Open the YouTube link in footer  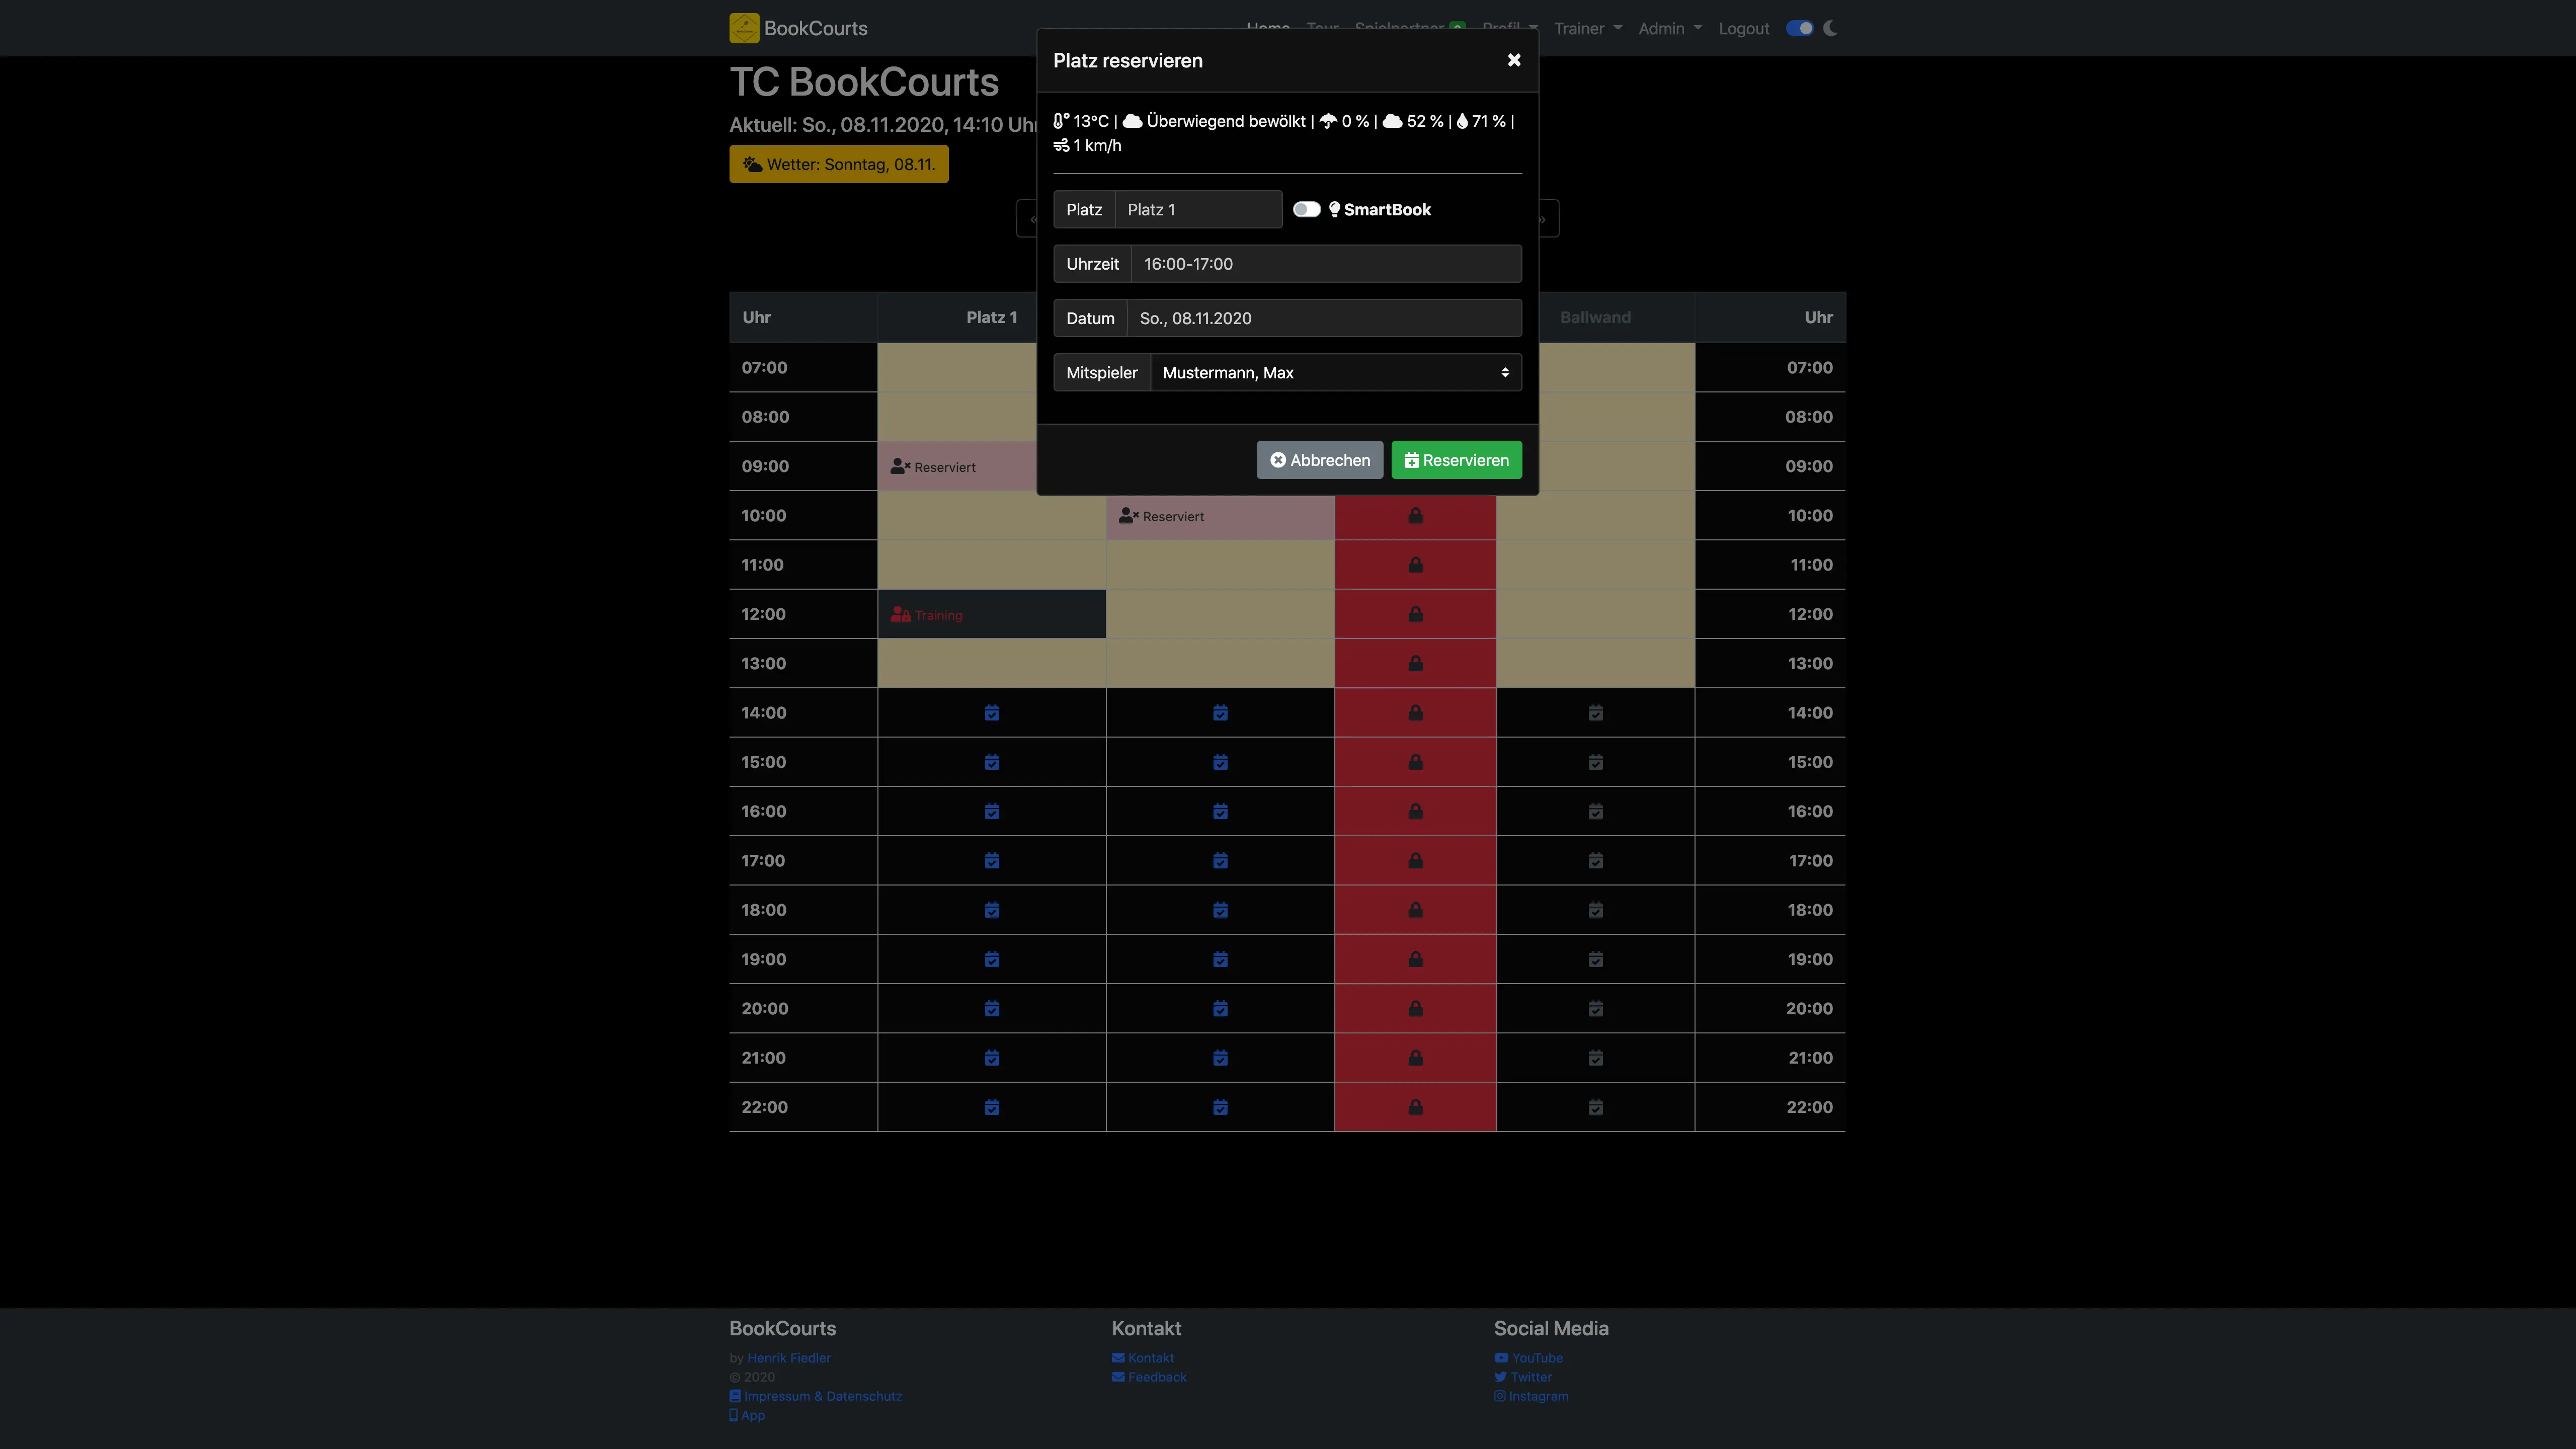tap(1528, 1358)
